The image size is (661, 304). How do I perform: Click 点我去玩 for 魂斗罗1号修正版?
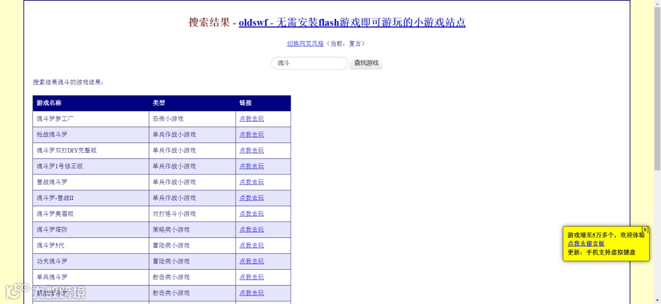click(x=252, y=166)
